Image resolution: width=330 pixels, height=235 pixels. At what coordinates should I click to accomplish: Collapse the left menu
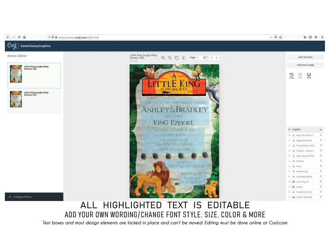point(34,197)
